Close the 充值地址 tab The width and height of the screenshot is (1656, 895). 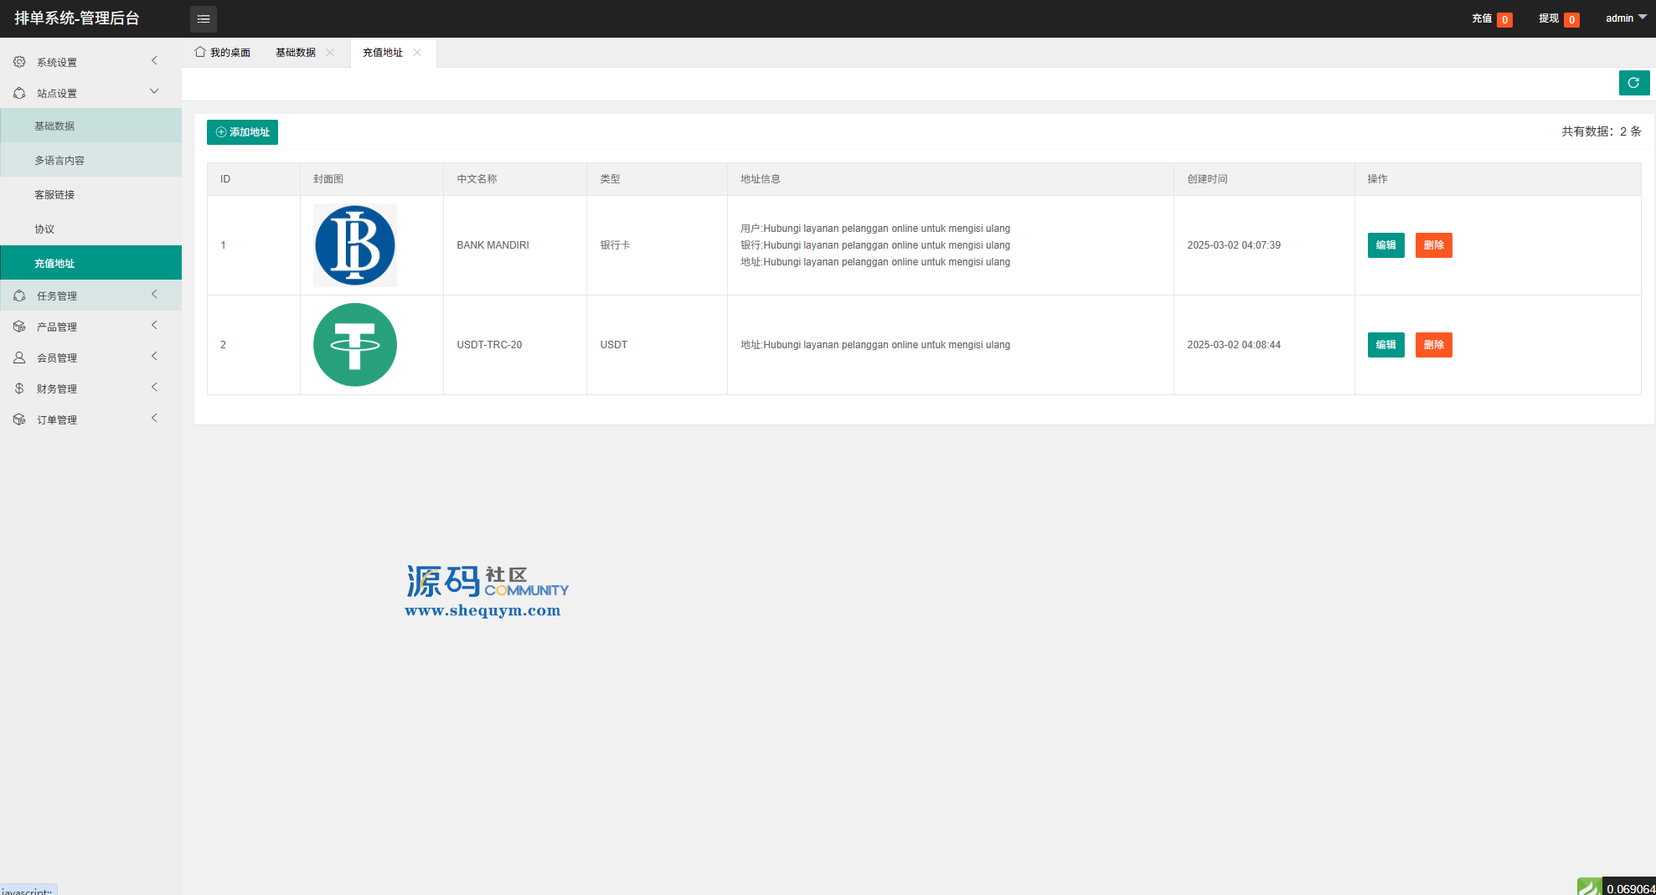click(417, 53)
